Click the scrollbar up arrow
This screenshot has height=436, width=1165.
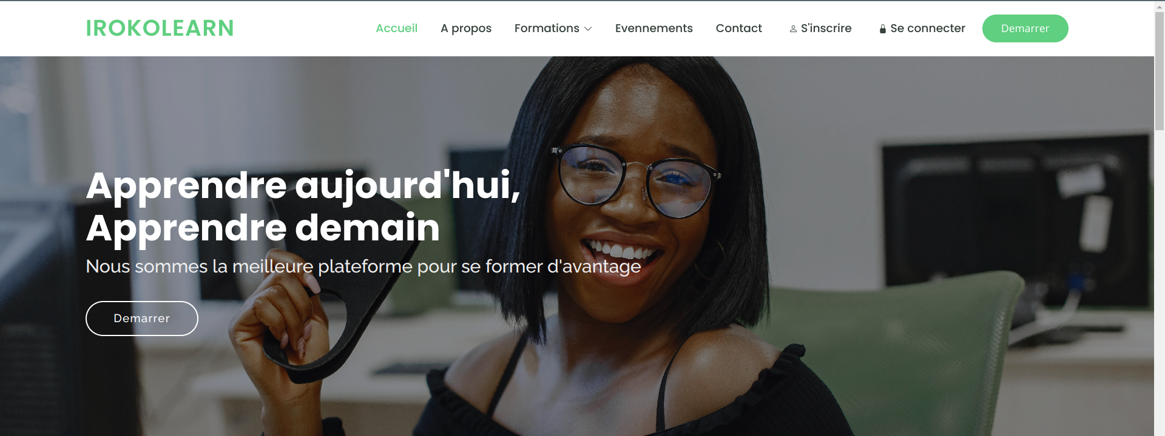click(1160, 6)
